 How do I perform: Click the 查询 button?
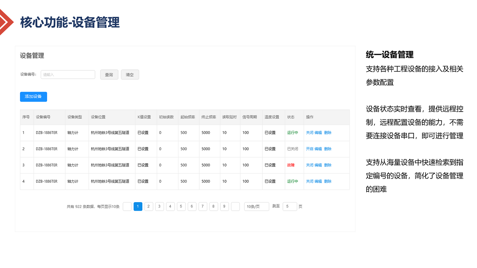[109, 74]
